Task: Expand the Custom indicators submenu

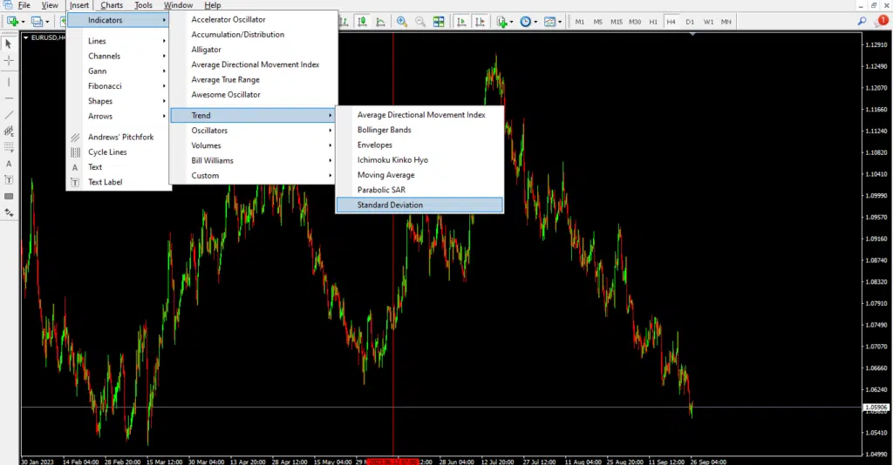Action: (x=253, y=176)
